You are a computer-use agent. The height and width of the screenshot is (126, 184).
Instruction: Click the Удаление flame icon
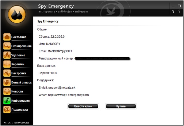7,55
